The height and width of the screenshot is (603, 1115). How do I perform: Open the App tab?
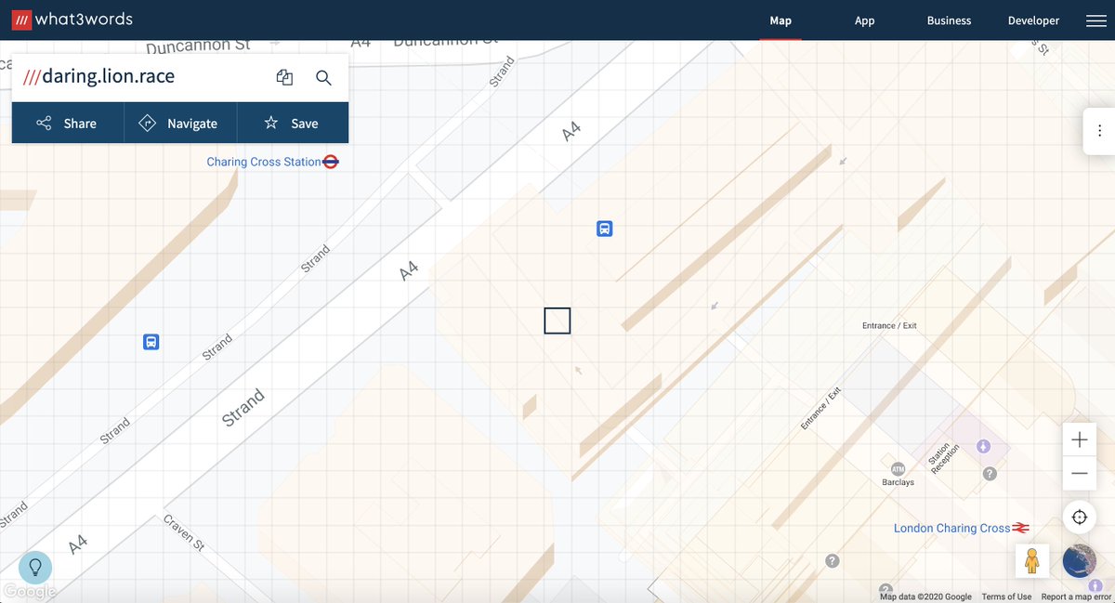click(x=864, y=20)
